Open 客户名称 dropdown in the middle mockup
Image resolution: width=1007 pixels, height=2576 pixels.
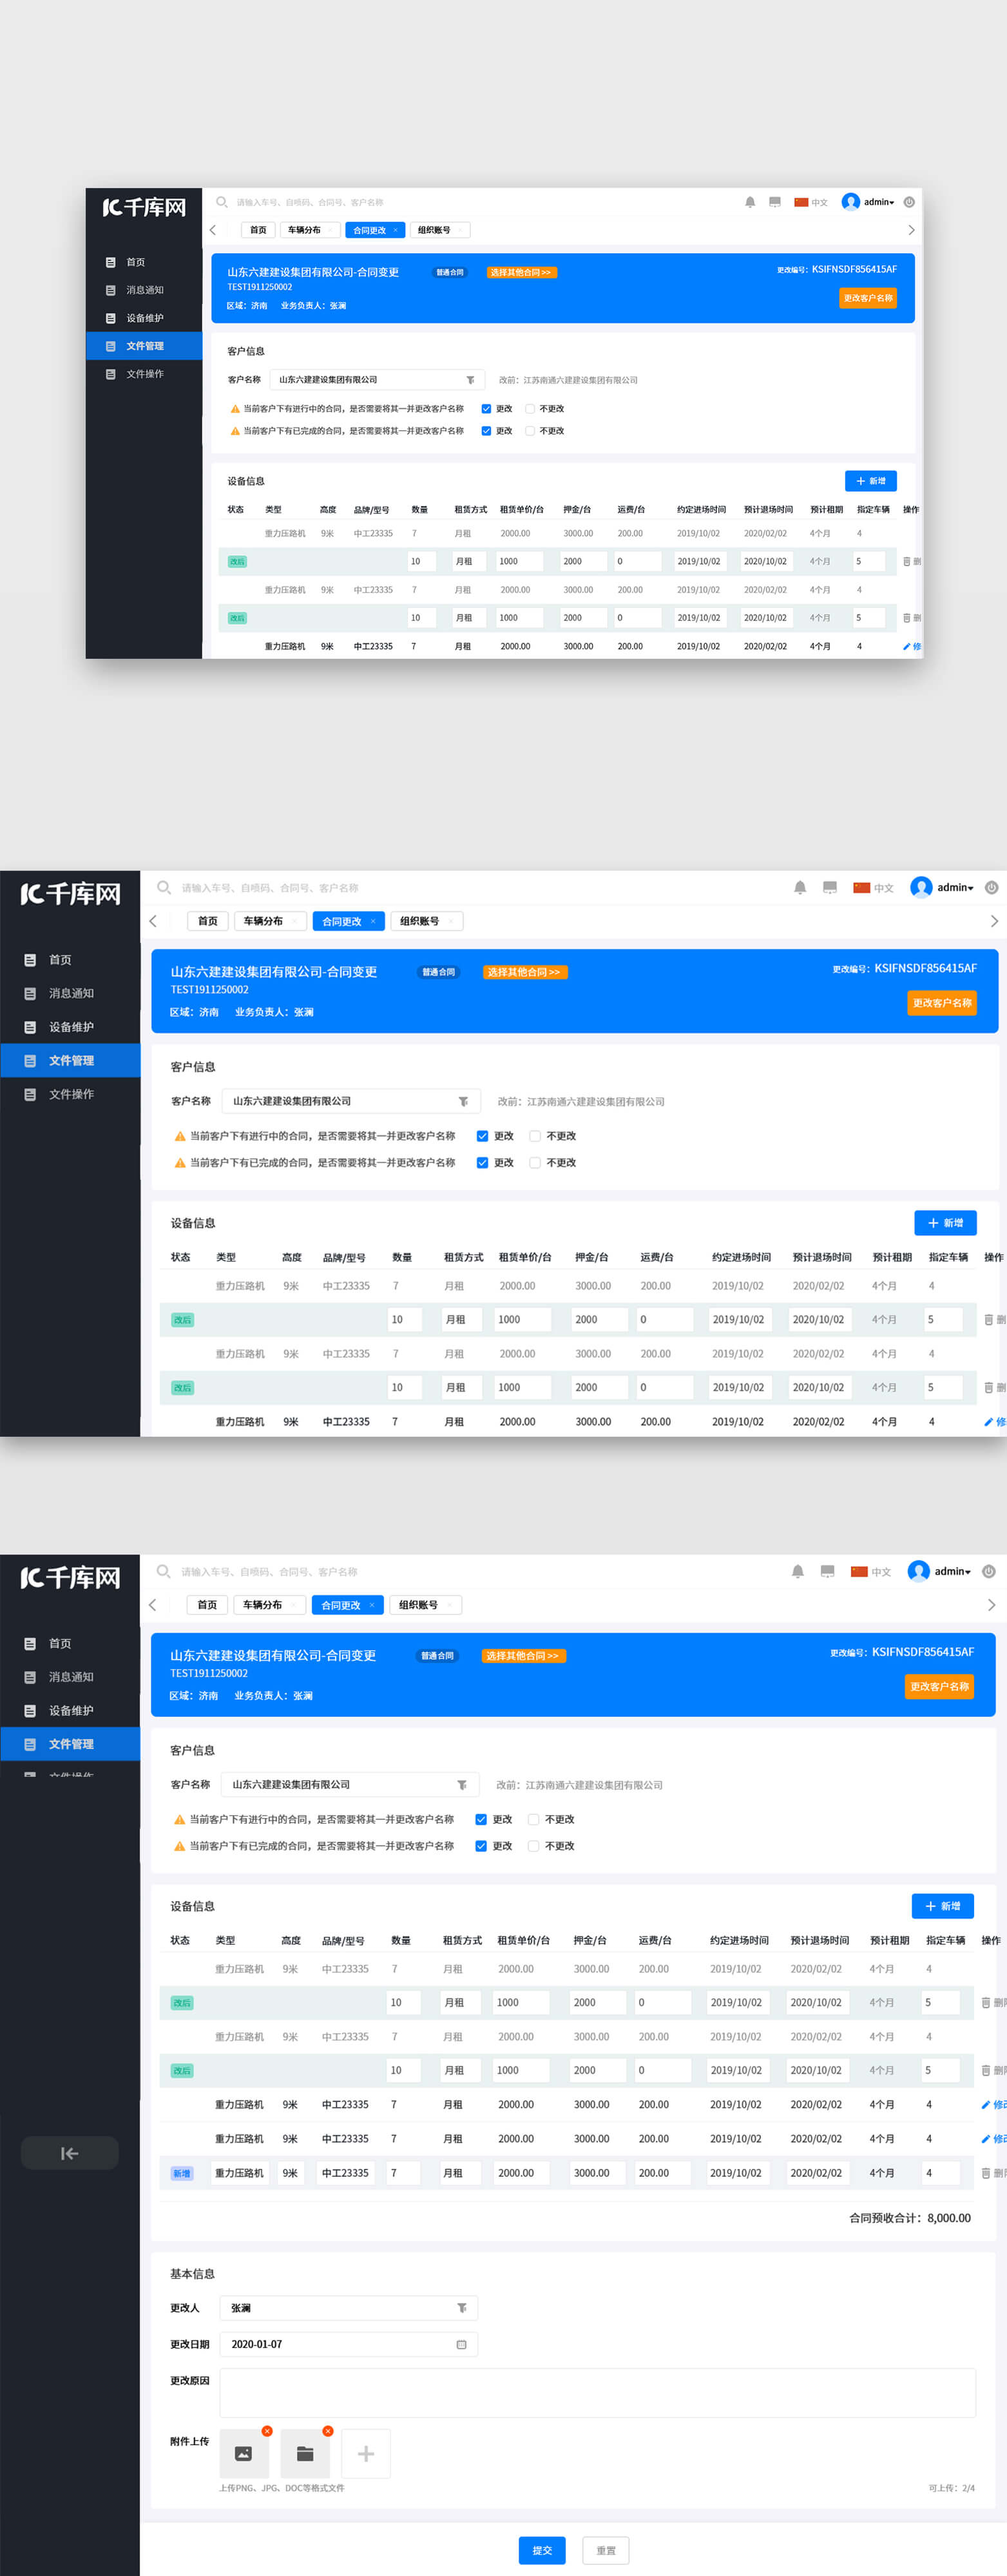coord(351,1101)
